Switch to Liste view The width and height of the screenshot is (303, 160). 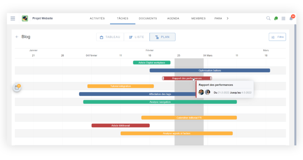[137, 37]
